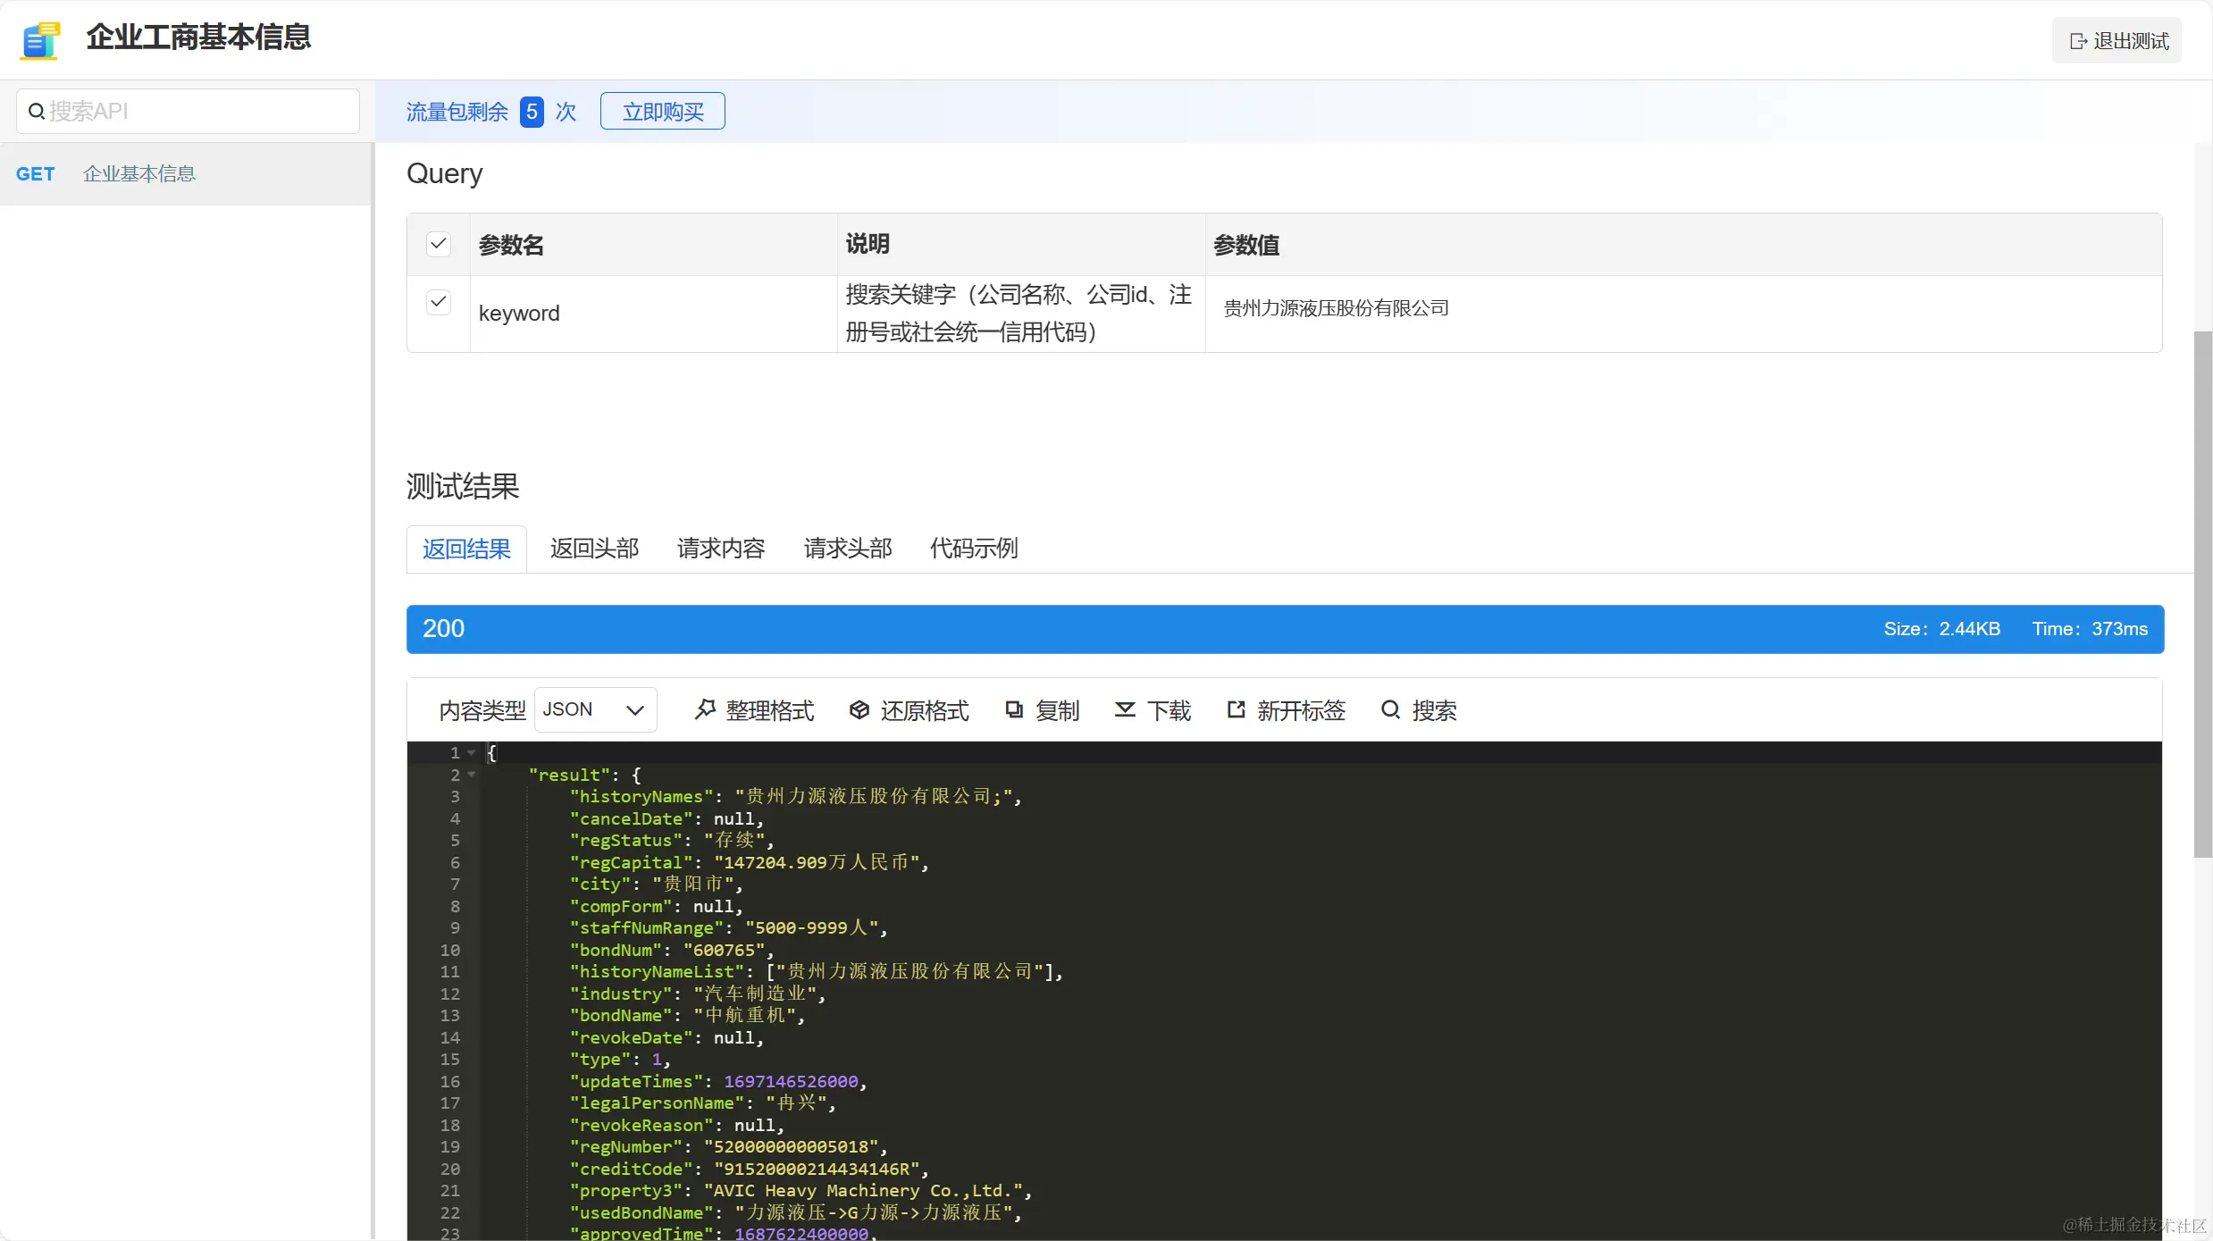
Task: Uncheck the keyword parameter checkbox
Action: [439, 302]
